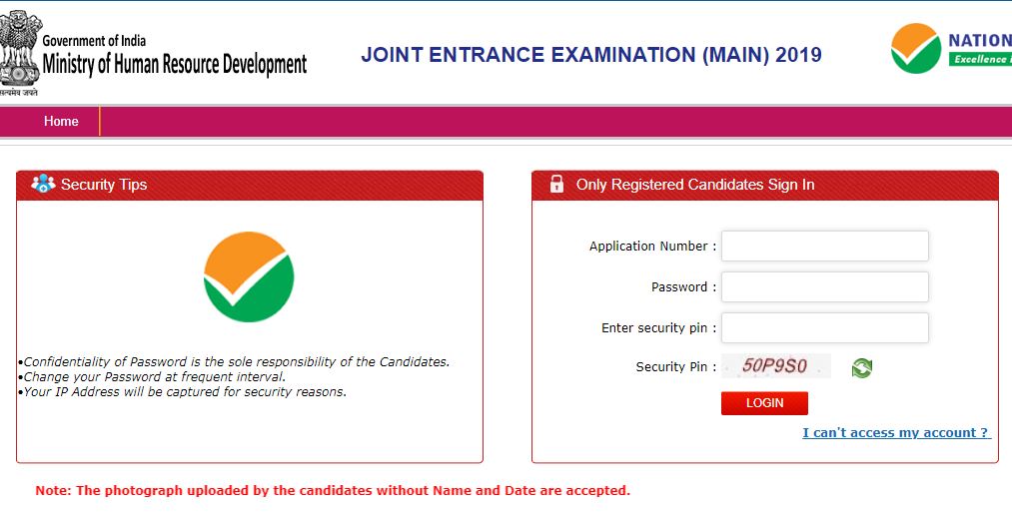Click the Confidentiality of Password tip text

[x=237, y=362]
